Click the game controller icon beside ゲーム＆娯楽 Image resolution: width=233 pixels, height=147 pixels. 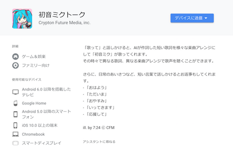point(16,56)
